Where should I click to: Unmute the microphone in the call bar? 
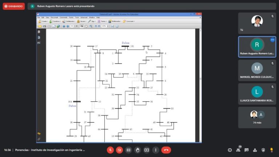[x=110, y=150]
